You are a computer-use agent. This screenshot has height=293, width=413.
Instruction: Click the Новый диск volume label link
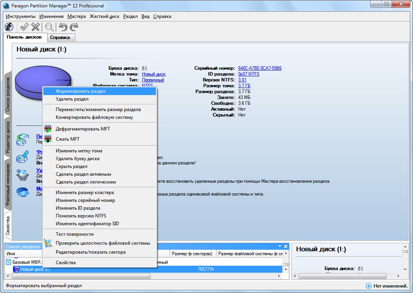click(x=154, y=74)
